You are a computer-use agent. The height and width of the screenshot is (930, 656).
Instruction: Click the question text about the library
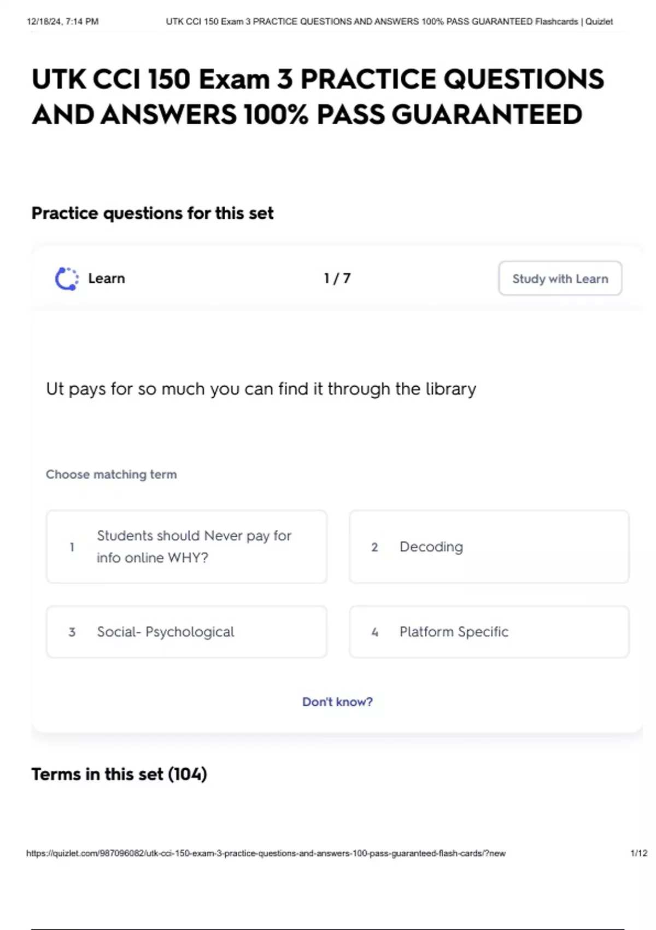coord(261,389)
